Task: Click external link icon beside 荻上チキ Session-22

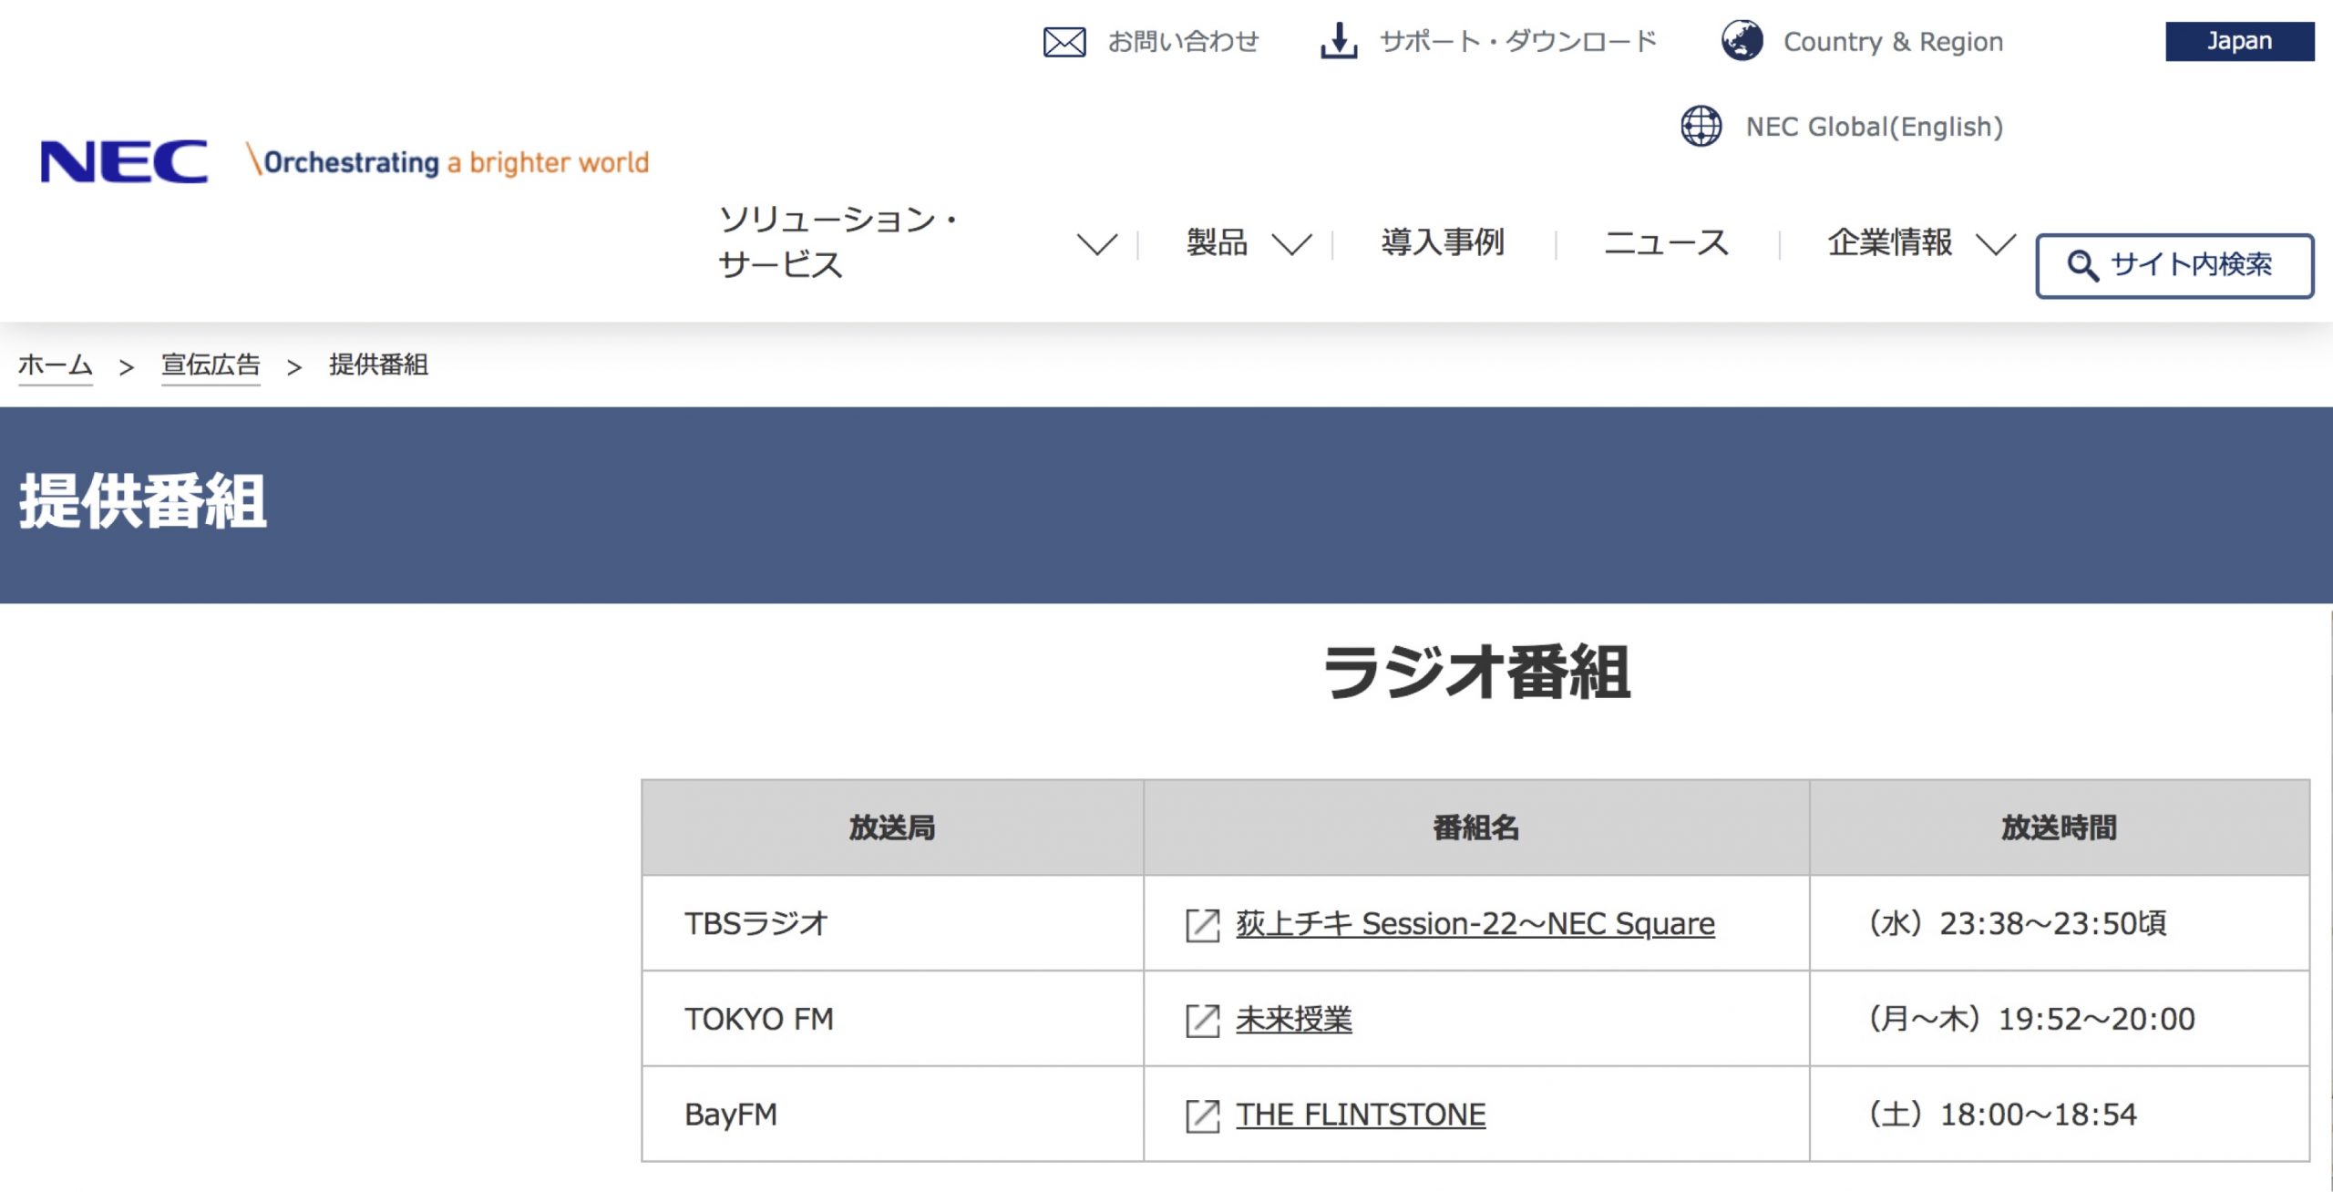Action: click(x=1202, y=925)
